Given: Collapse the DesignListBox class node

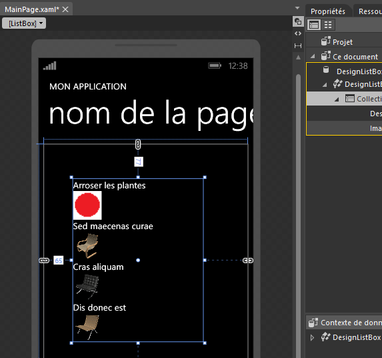Looking at the screenshot, I should (325, 85).
